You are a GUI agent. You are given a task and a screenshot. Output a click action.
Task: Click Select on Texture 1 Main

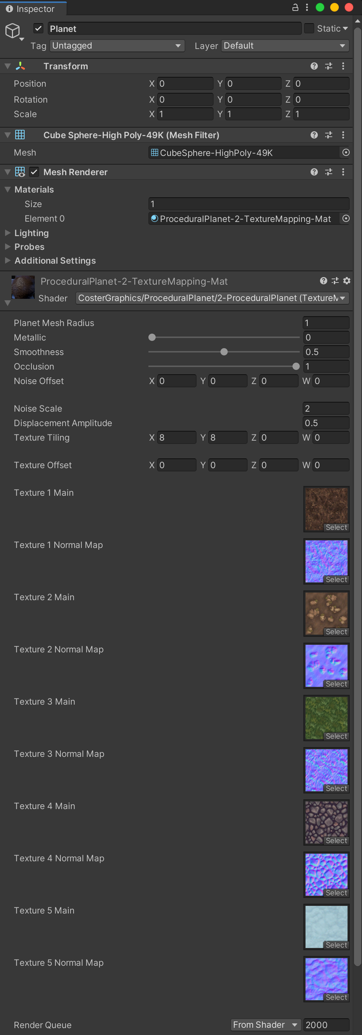tap(336, 527)
